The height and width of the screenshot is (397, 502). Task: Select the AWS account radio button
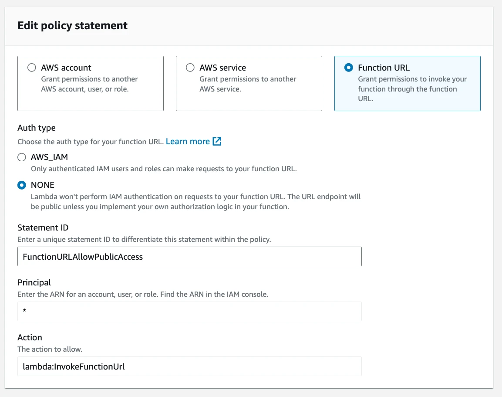tap(32, 68)
